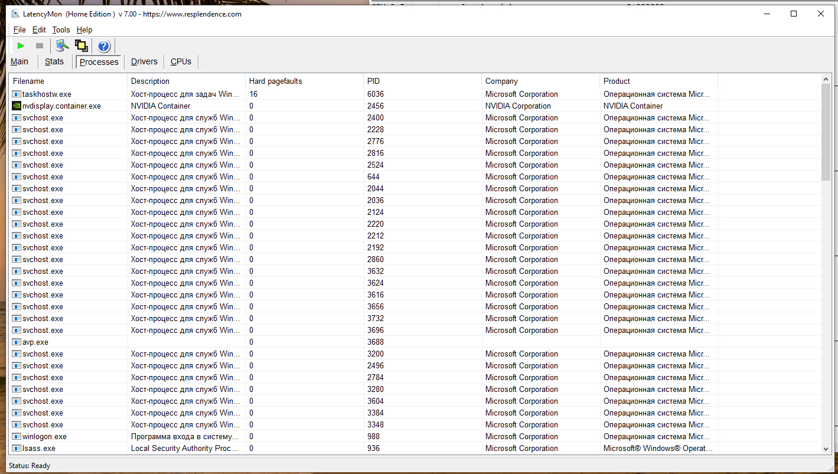Open the Tools menu
Screen dimensions: 838x474
(x=61, y=30)
